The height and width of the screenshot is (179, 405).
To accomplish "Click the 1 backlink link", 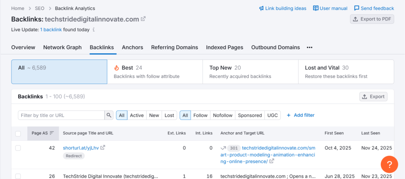I will 51,30.
